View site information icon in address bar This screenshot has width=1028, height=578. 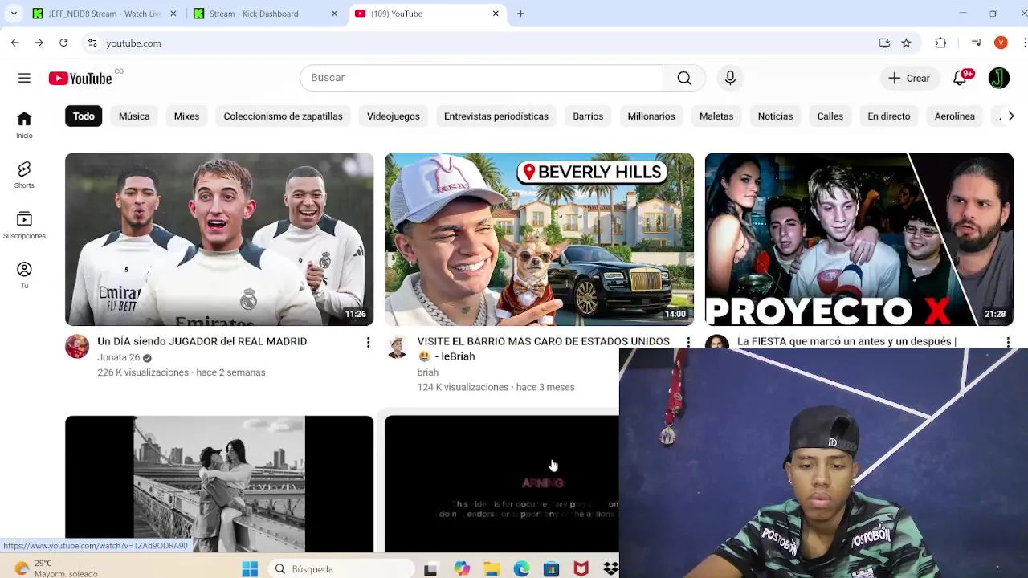92,43
